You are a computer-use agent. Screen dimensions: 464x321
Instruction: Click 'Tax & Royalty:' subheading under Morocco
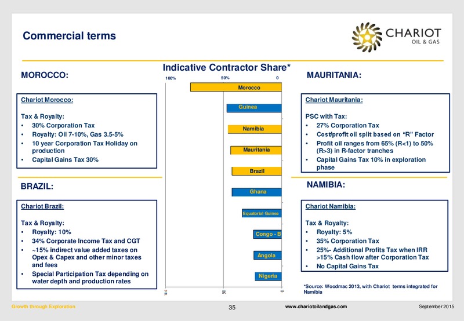42,116
